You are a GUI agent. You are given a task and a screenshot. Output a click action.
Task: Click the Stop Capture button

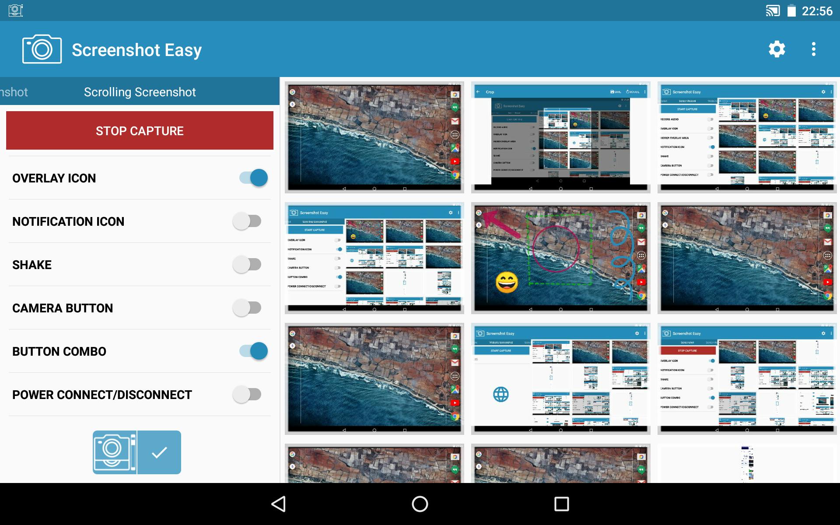pyautogui.click(x=139, y=131)
